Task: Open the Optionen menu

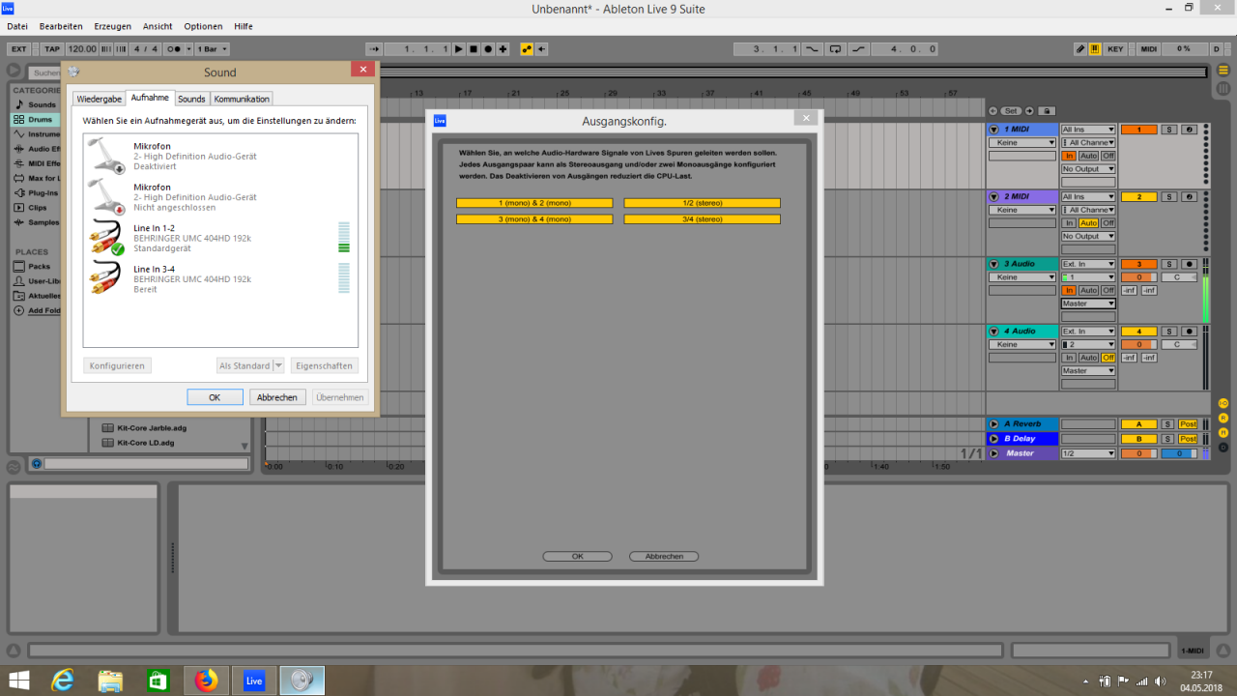Action: point(203,26)
